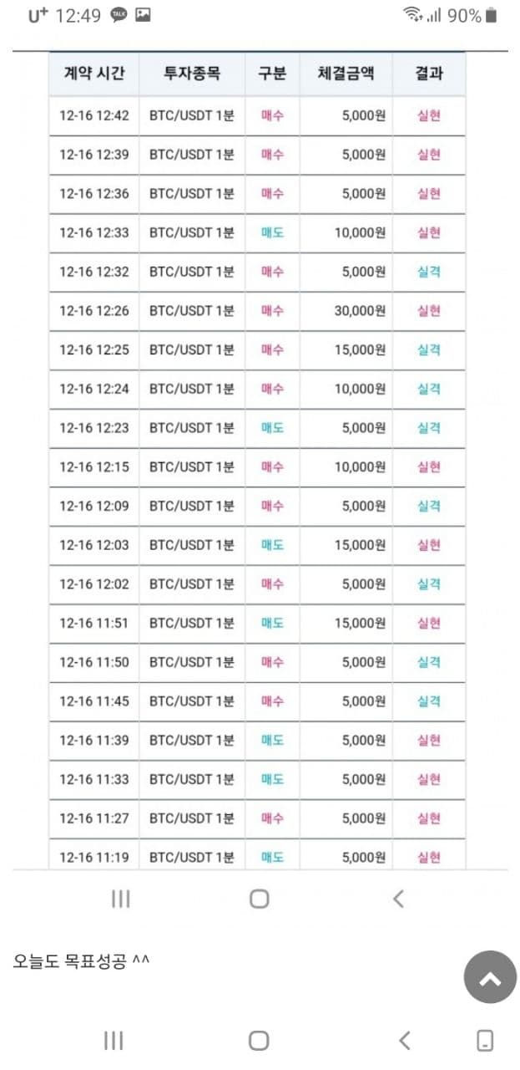
Task: Click the 투자종목 column header
Action: [x=192, y=74]
